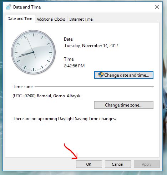Click the UTC+07:00 Barnaul time zone text
This screenshot has width=167, height=175.
point(46,96)
